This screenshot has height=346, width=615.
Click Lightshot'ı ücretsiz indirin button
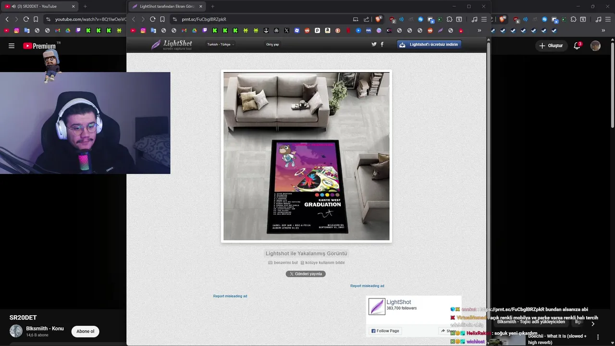pos(430,44)
